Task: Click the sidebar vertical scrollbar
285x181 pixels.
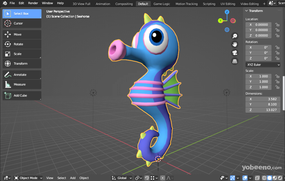Action: (x=284, y=93)
